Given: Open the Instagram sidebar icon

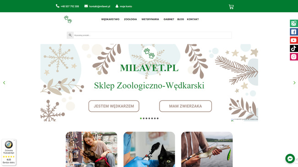Looking at the screenshot, I should [294, 57].
